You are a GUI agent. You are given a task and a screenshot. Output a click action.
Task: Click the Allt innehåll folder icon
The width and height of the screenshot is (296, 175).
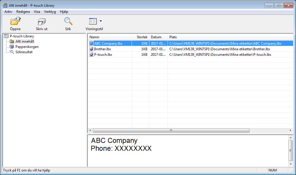[x=12, y=41]
